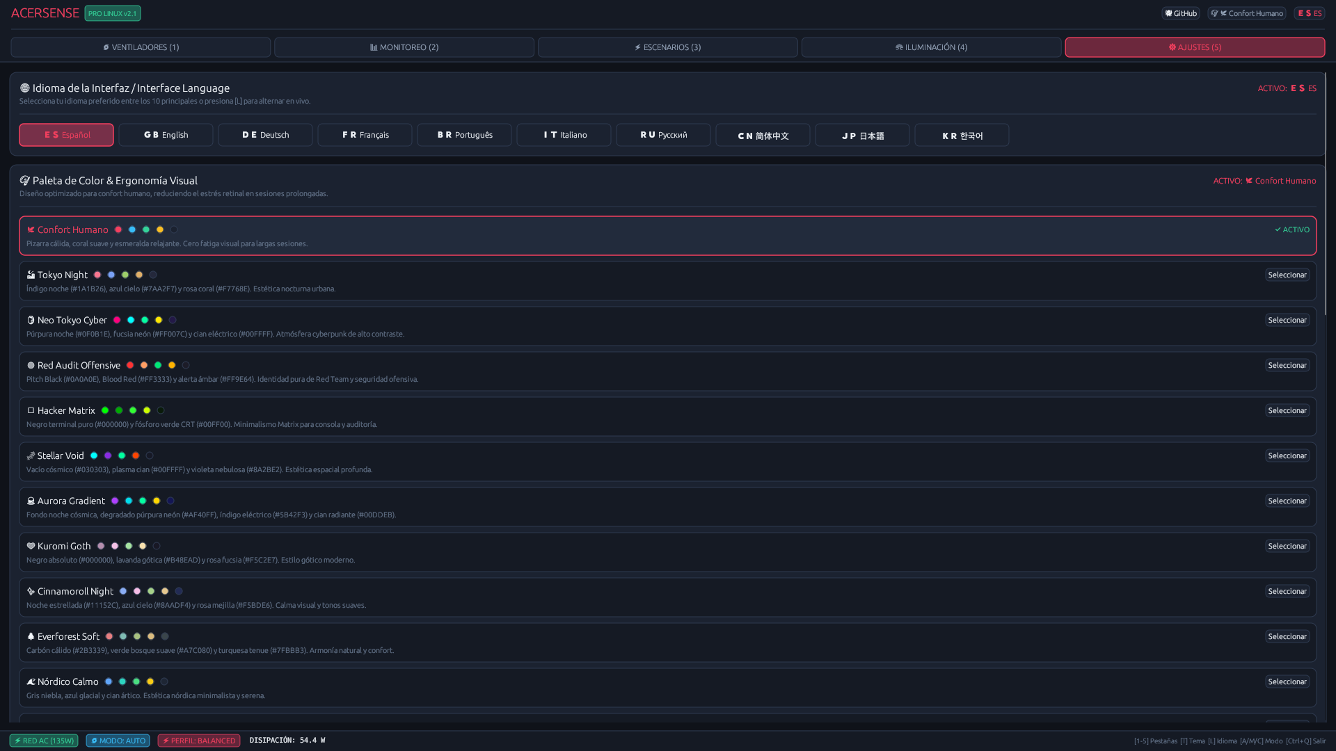Click the Confort Humano theme button in header

pyautogui.click(x=1246, y=13)
